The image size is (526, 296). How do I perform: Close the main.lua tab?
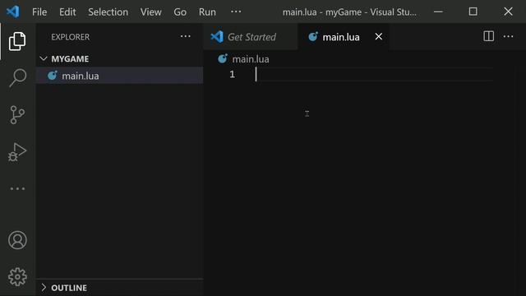pos(378,36)
